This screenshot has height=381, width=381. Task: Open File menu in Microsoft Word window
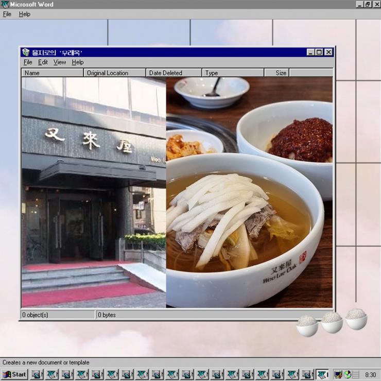coord(7,14)
